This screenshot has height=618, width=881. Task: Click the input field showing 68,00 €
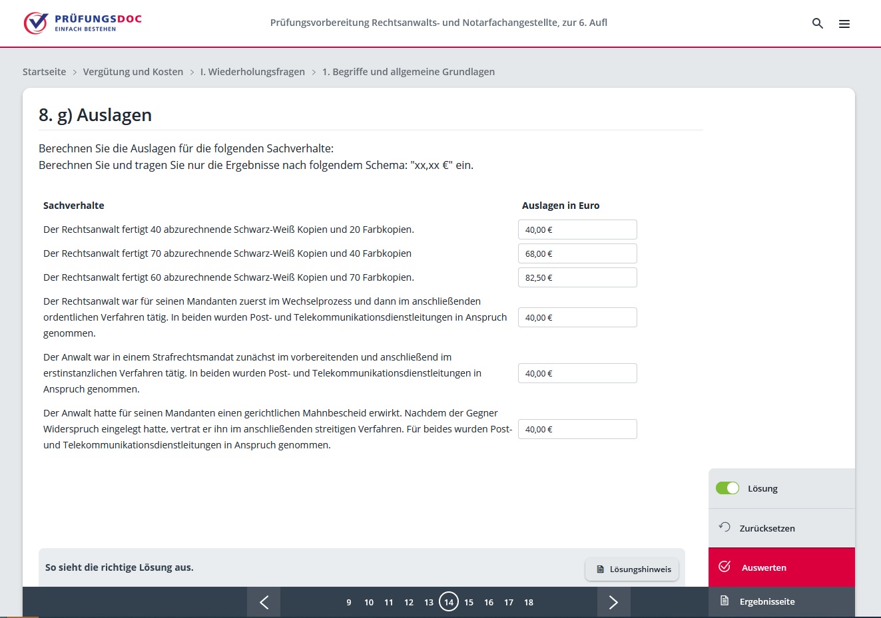(577, 253)
